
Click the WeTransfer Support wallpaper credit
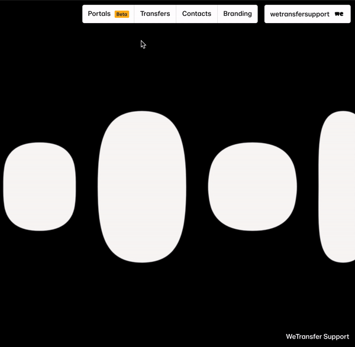317,336
